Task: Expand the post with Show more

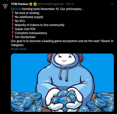Action: tap(18, 49)
